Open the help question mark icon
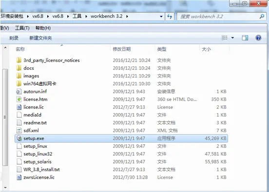Screen dimensions: 269x192 [x=258, y=38]
